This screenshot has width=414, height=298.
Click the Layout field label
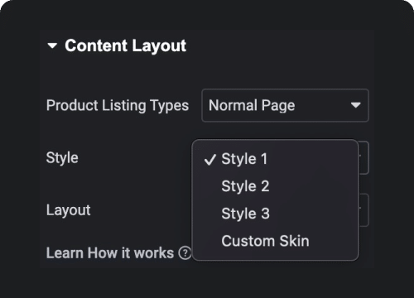pyautogui.click(x=68, y=210)
